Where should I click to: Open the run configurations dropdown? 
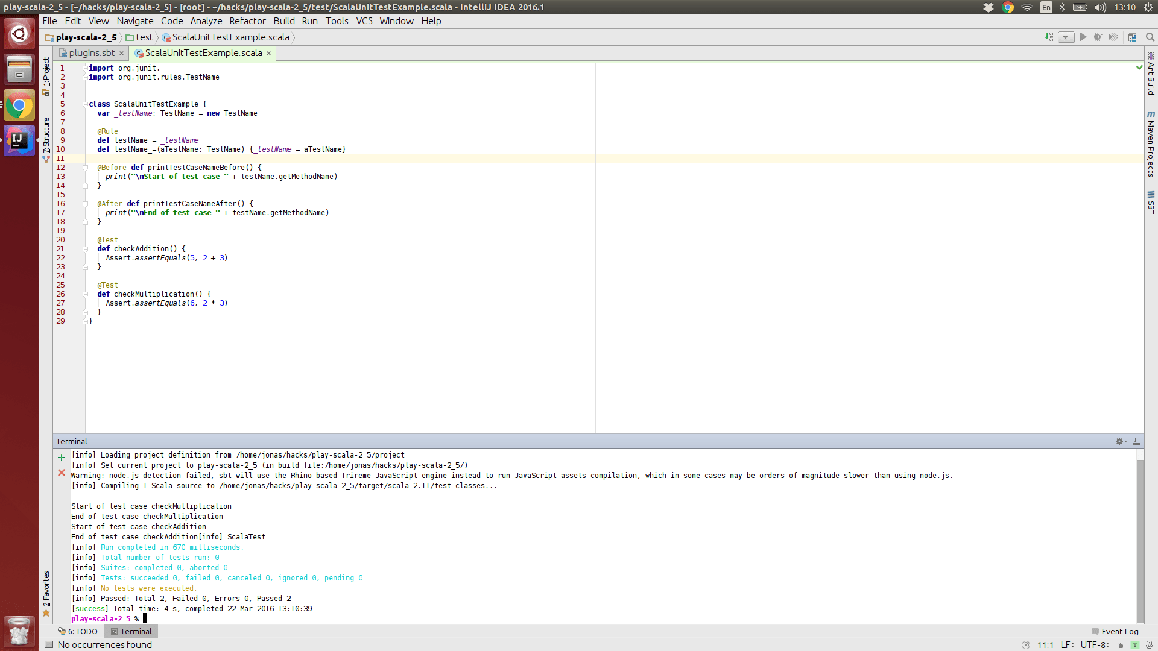[x=1066, y=37]
